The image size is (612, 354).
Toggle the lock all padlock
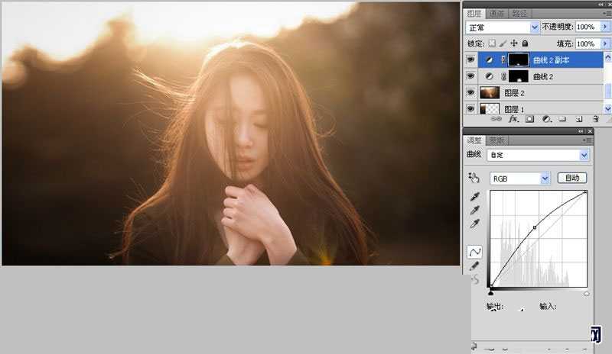point(525,44)
